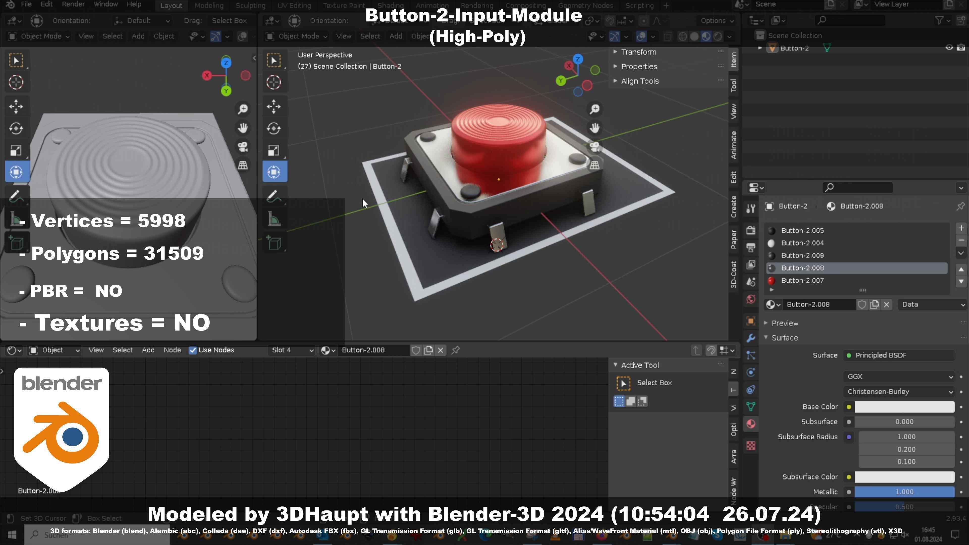Choose Rotate tool in right viewport toolbar
Screen dimensions: 969x545
pyautogui.click(x=274, y=129)
